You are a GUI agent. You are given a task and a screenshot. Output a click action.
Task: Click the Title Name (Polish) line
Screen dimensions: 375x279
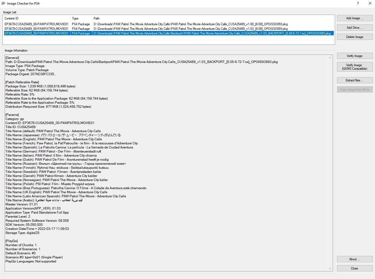pyautogui.click(x=50, y=184)
